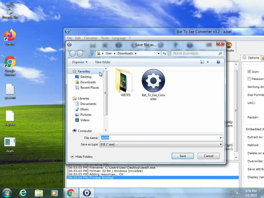Click the Help icon in save dialog
This screenshot has height=198, width=264.
pos(218,62)
